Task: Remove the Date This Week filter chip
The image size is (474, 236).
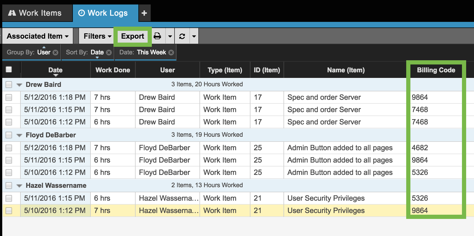Action: (171, 52)
